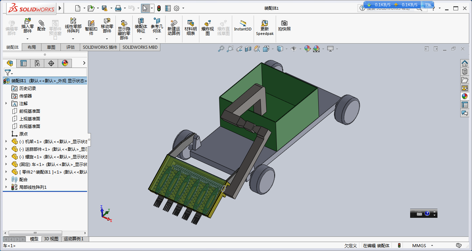Open the dropdown arrow under 参考几何体
This screenshot has height=251, width=472.
point(157,39)
